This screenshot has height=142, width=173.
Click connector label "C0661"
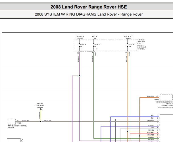(x=157, y=100)
